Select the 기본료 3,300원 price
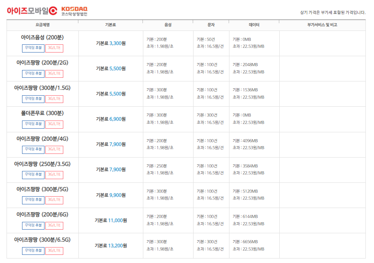The width and height of the screenshot is (374, 263). click(111, 43)
